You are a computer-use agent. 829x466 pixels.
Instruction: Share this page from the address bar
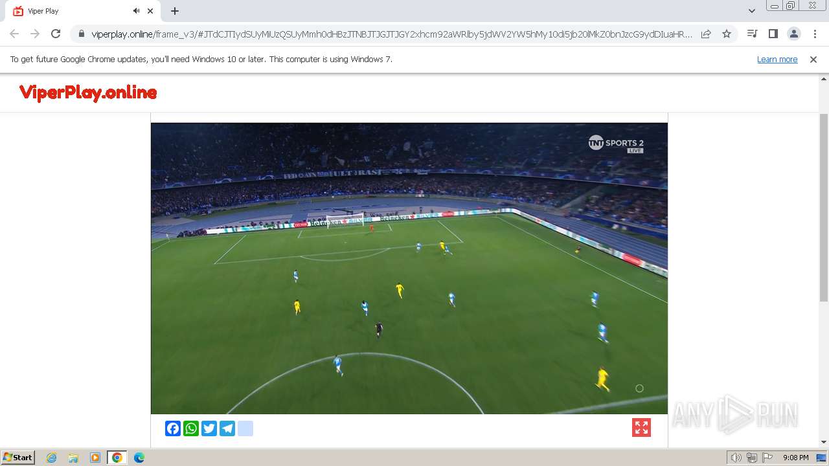tap(706, 34)
